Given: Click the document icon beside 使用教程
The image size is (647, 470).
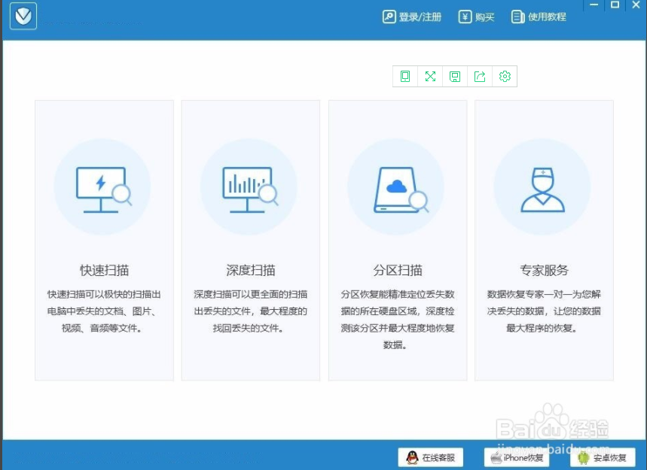Looking at the screenshot, I should [x=517, y=17].
